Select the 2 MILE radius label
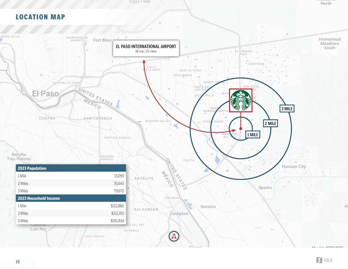 coord(270,124)
